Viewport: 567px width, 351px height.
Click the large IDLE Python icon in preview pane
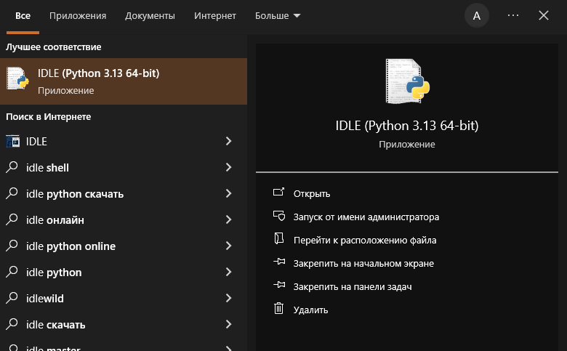click(407, 81)
